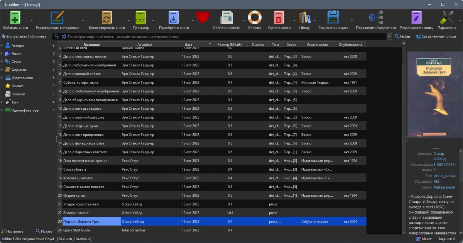Select the row Великан-эгоист
The width and height of the screenshot is (463, 243).
(x=211, y=213)
